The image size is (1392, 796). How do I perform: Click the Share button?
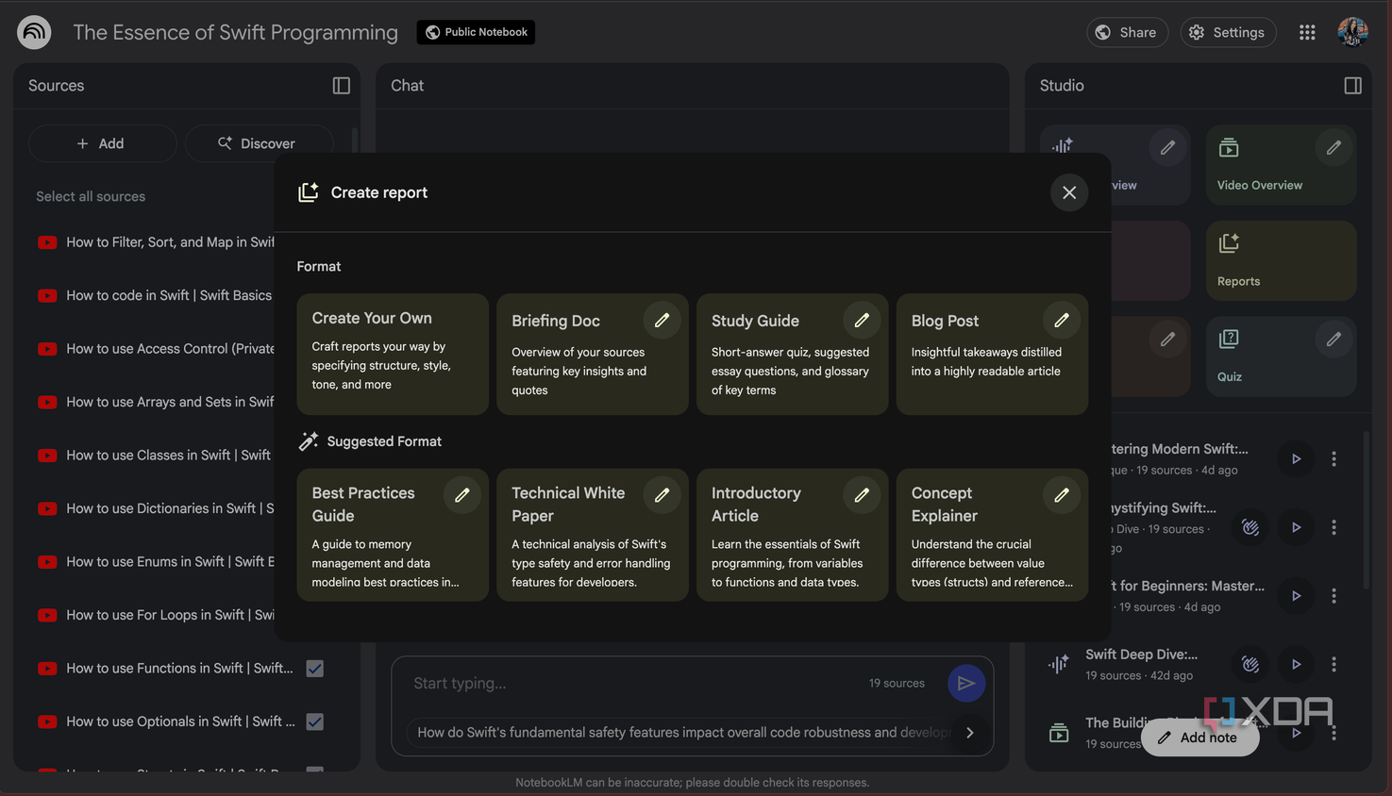click(1127, 32)
